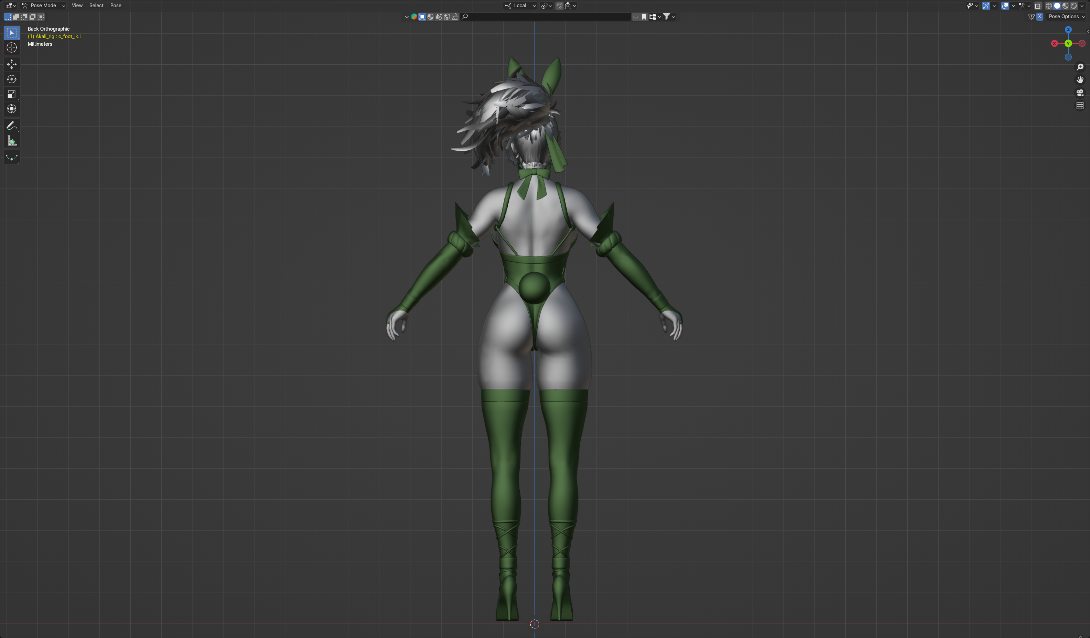This screenshot has height=638, width=1090.
Task: Open the viewport shading options dropdown
Action: [x=1082, y=6]
